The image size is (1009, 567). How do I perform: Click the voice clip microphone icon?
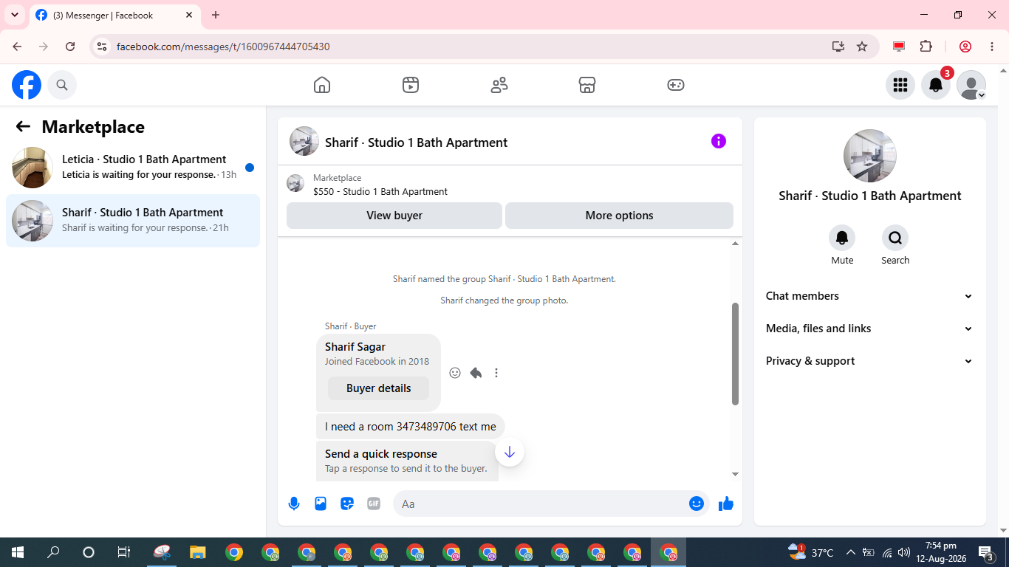294,504
